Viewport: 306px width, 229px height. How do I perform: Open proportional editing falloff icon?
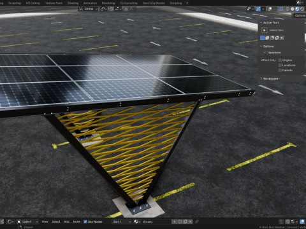tap(131, 9)
